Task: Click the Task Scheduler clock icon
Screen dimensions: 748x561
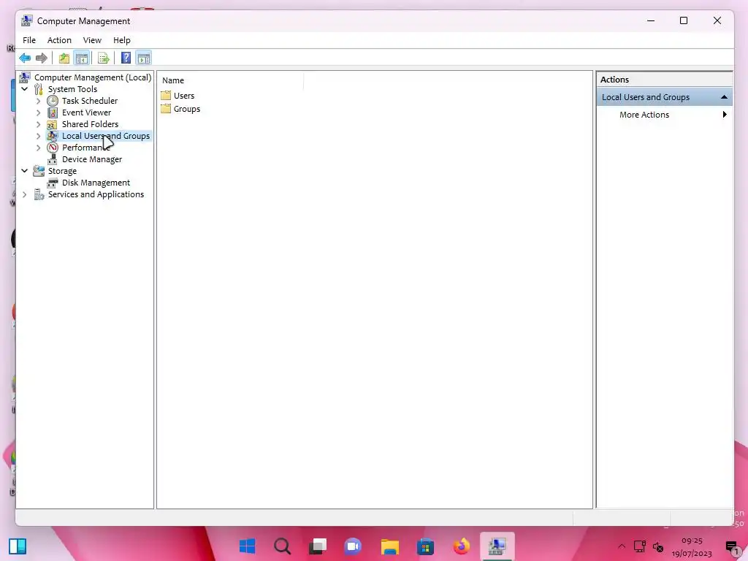Action: point(53,101)
